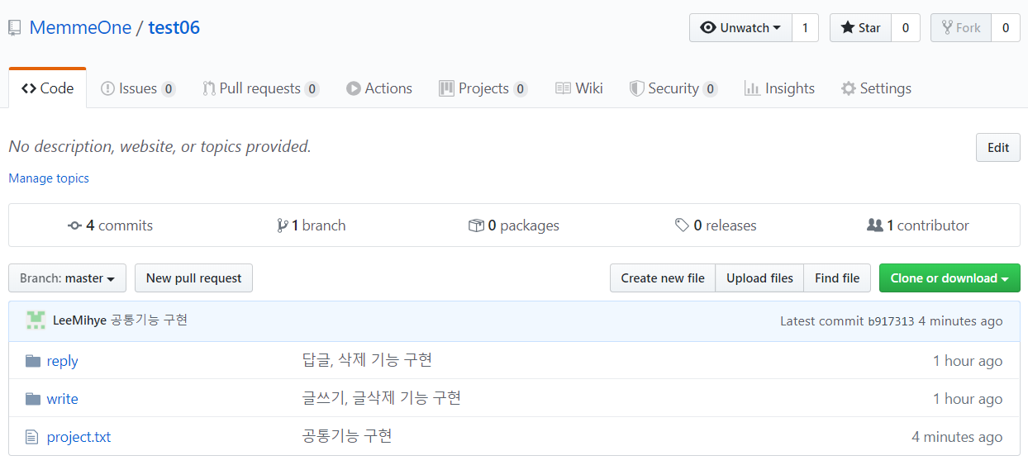Open the test06 repository link
This screenshot has height=465, width=1028.
(x=174, y=27)
